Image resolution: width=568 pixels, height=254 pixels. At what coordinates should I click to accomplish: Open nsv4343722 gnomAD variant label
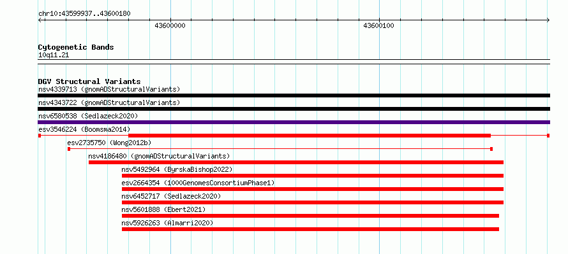(x=109, y=102)
